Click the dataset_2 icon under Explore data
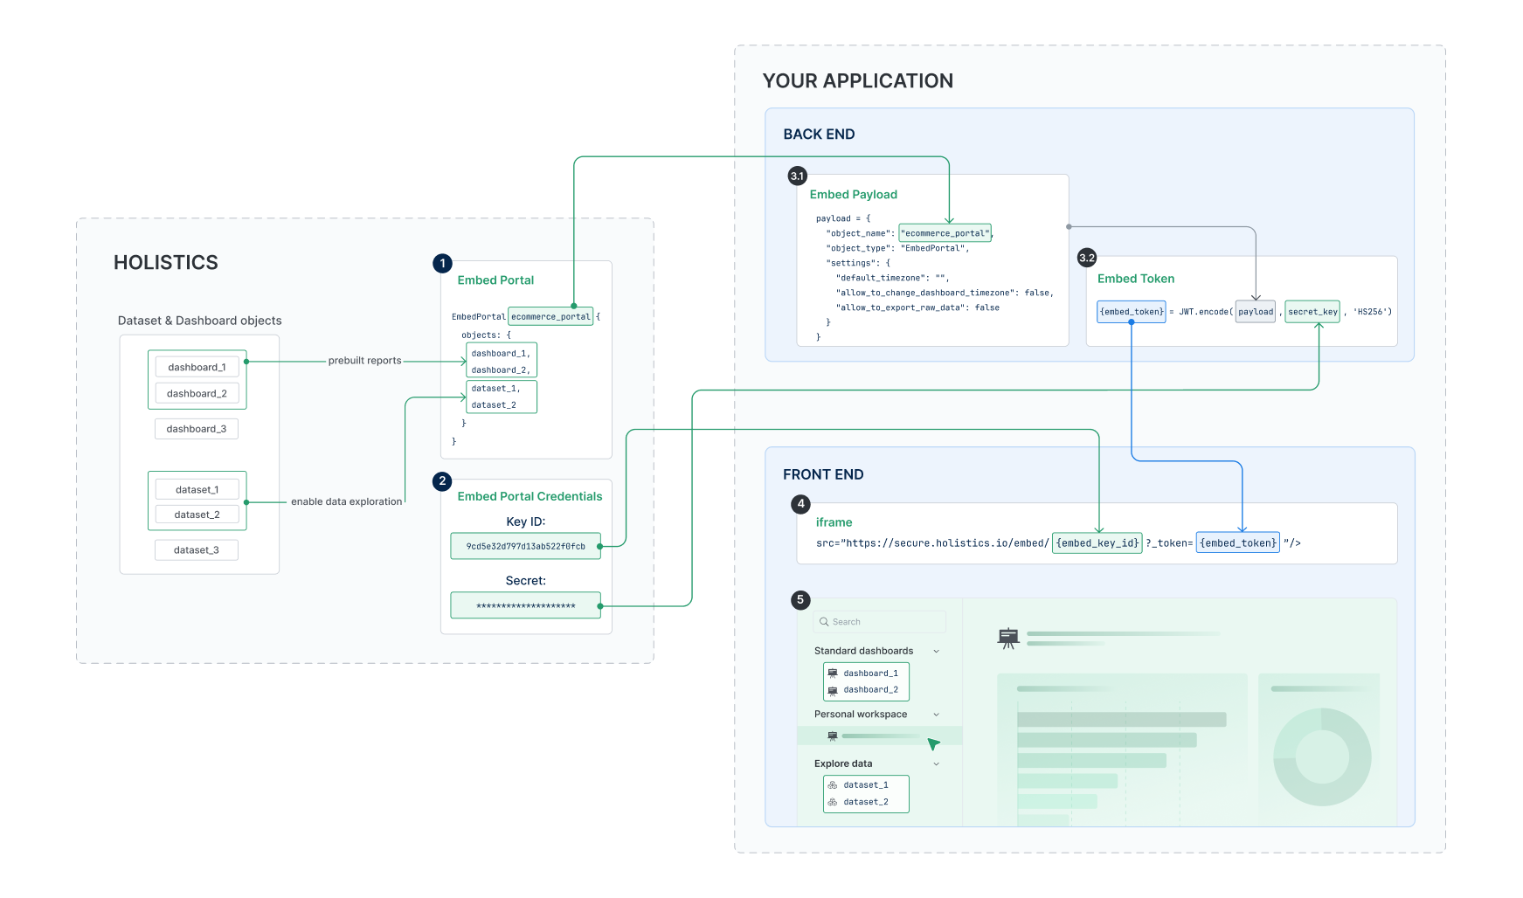This screenshot has height=898, width=1523. [x=833, y=802]
